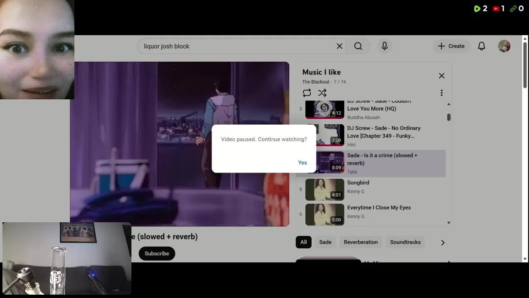Click the magnifying glass search button
Screen dimensions: 529x298
(358, 46)
